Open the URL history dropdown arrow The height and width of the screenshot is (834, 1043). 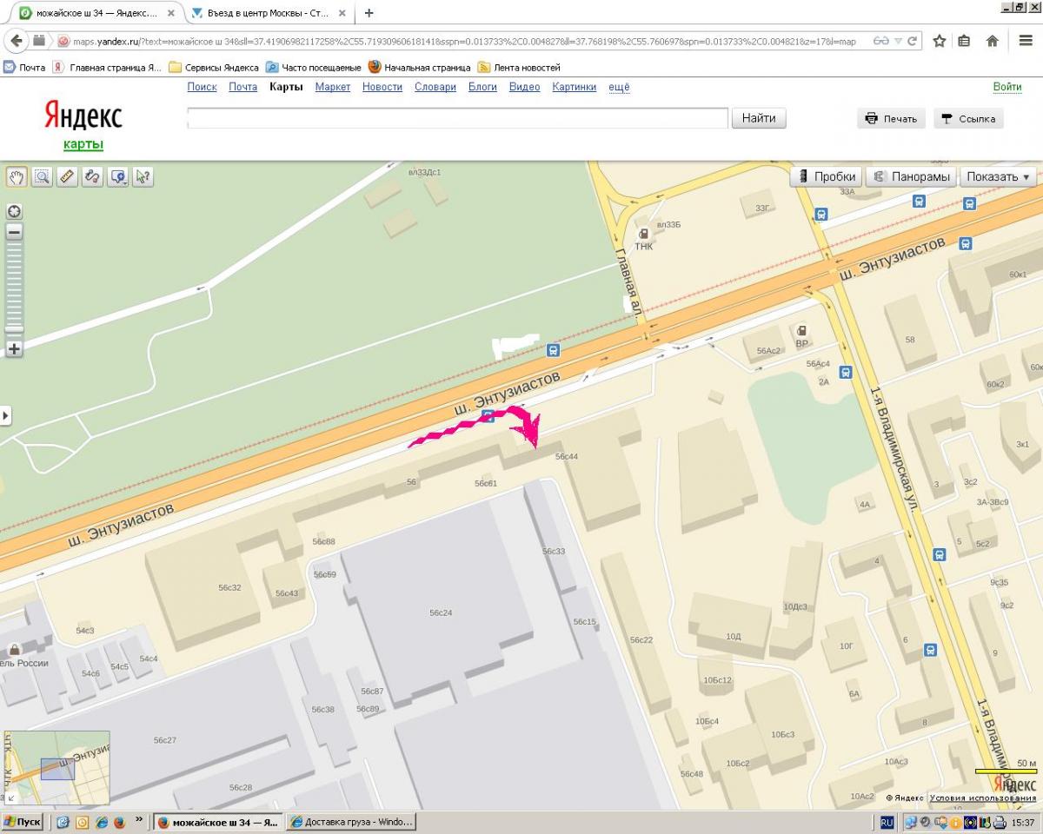[x=900, y=41]
